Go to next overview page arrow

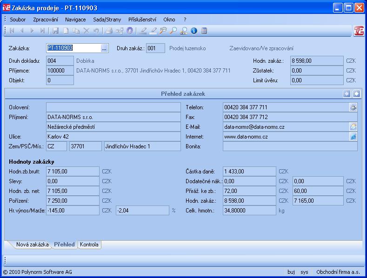(x=356, y=93)
